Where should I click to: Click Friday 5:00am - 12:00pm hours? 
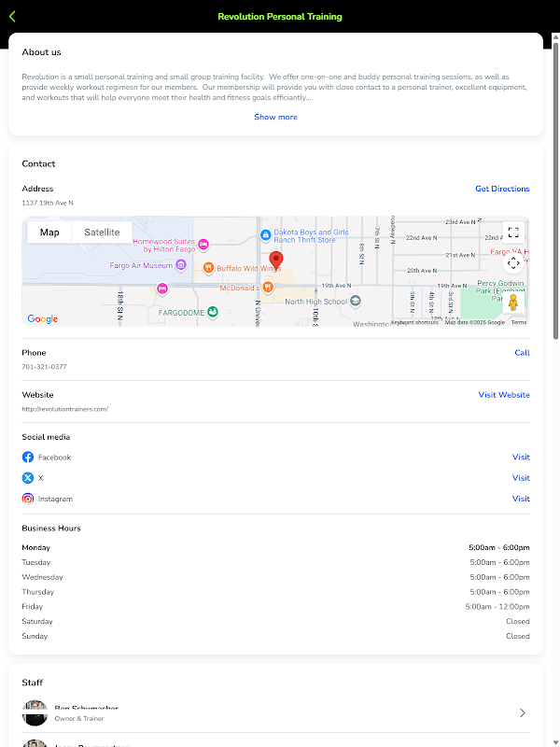[497, 607]
